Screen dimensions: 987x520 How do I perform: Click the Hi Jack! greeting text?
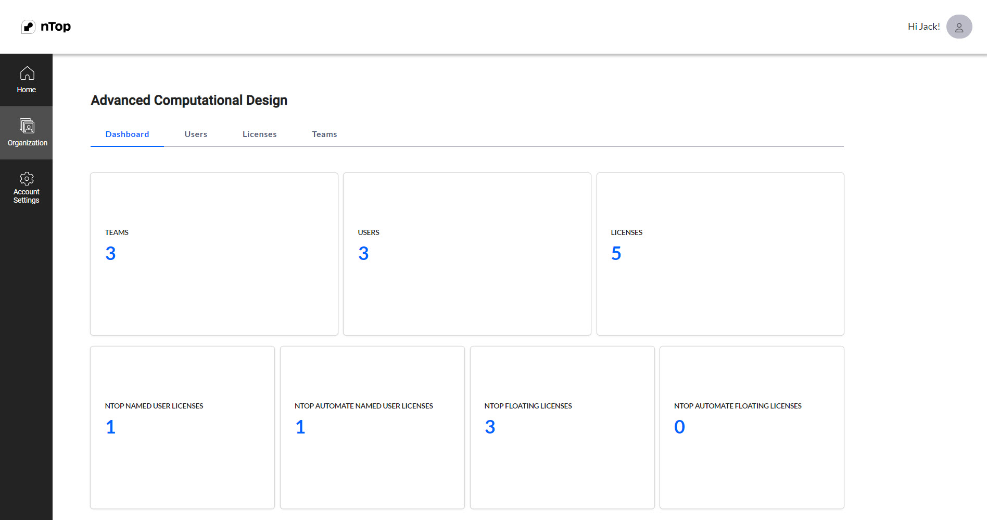pos(923,27)
